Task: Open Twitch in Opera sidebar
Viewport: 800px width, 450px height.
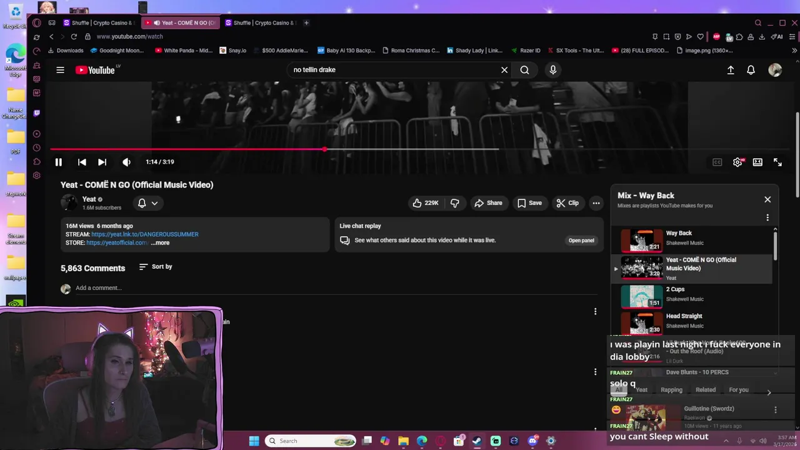Action: pyautogui.click(x=37, y=113)
